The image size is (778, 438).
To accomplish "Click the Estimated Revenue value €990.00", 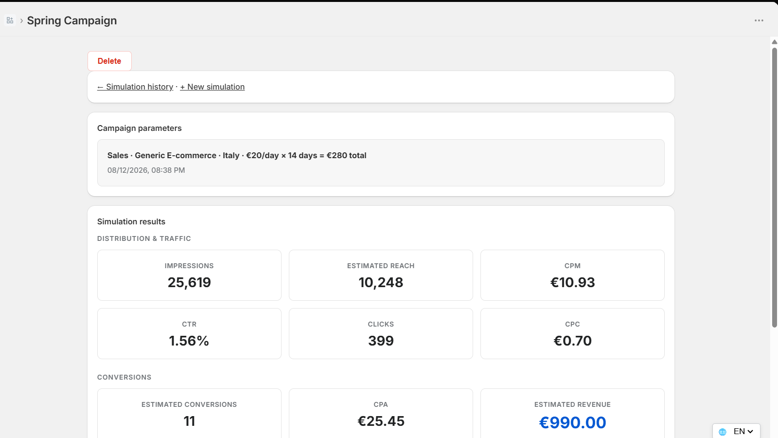I will (x=572, y=422).
